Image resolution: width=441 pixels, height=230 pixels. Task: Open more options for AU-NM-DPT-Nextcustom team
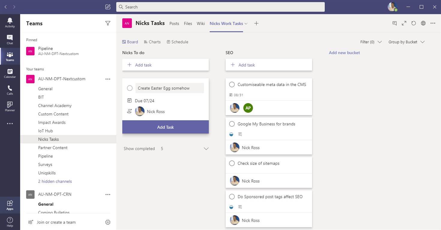[108, 79]
